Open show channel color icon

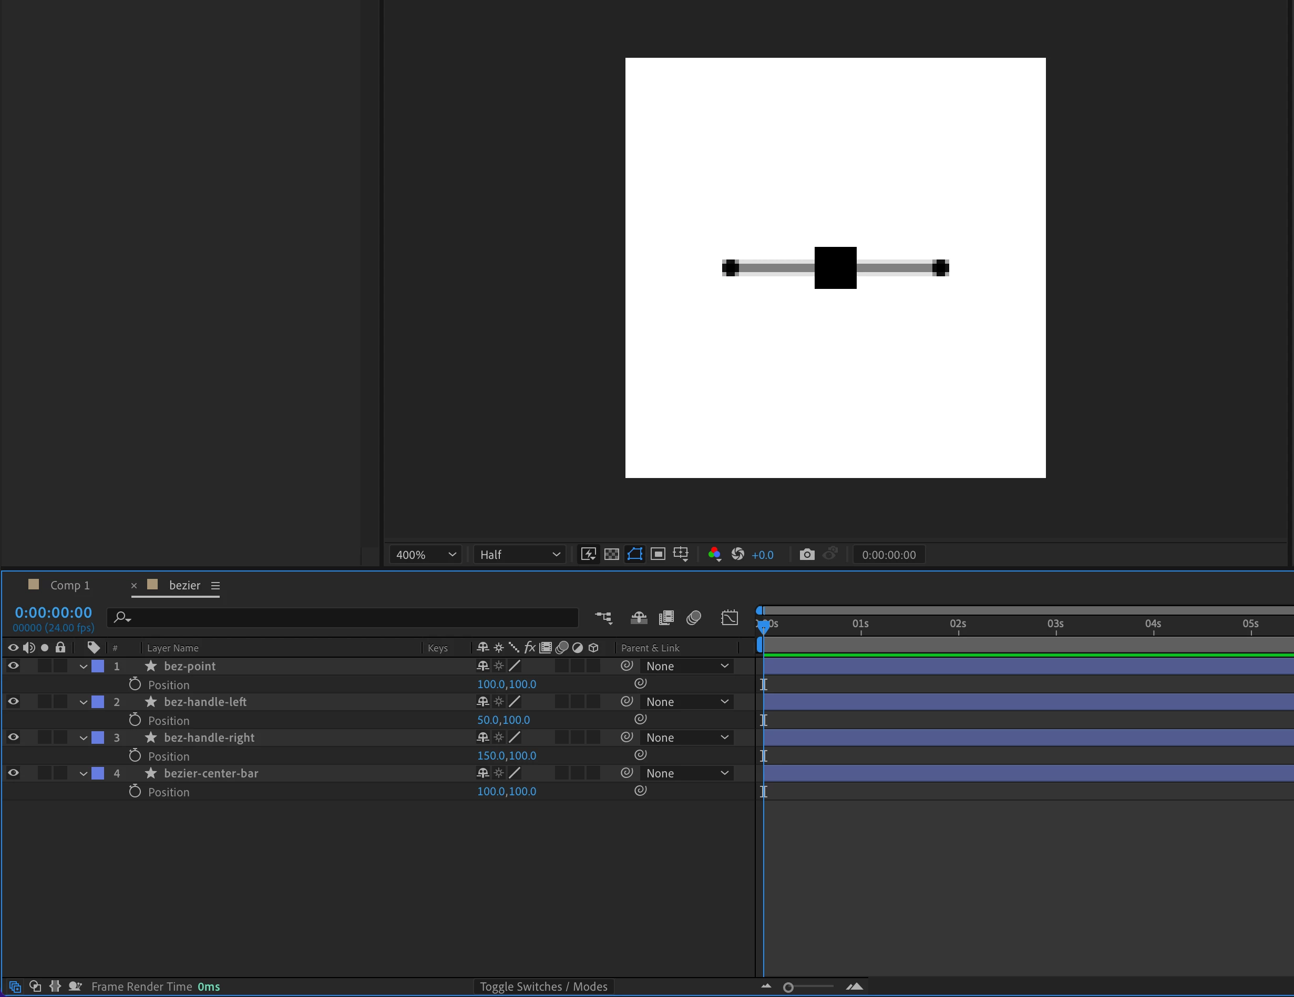pyautogui.click(x=715, y=554)
